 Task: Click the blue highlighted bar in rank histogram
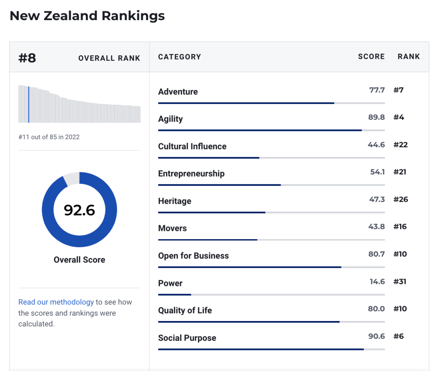(29, 104)
